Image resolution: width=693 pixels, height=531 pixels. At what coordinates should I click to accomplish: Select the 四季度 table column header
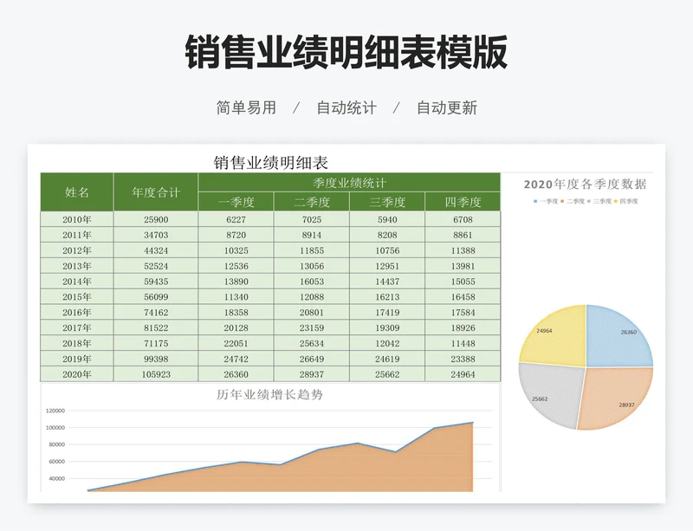463,202
